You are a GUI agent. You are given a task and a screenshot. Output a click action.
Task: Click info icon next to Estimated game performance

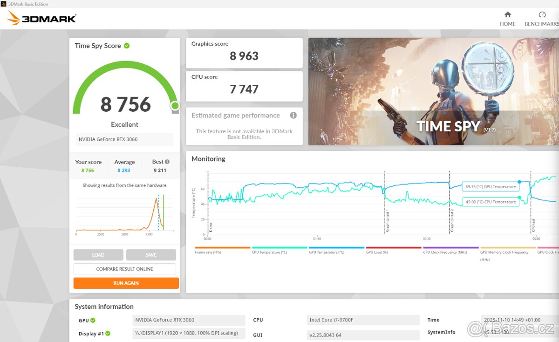(x=293, y=115)
